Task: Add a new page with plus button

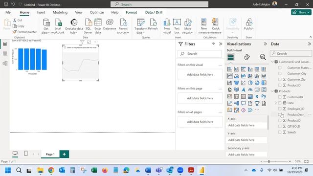Action: click(64, 154)
